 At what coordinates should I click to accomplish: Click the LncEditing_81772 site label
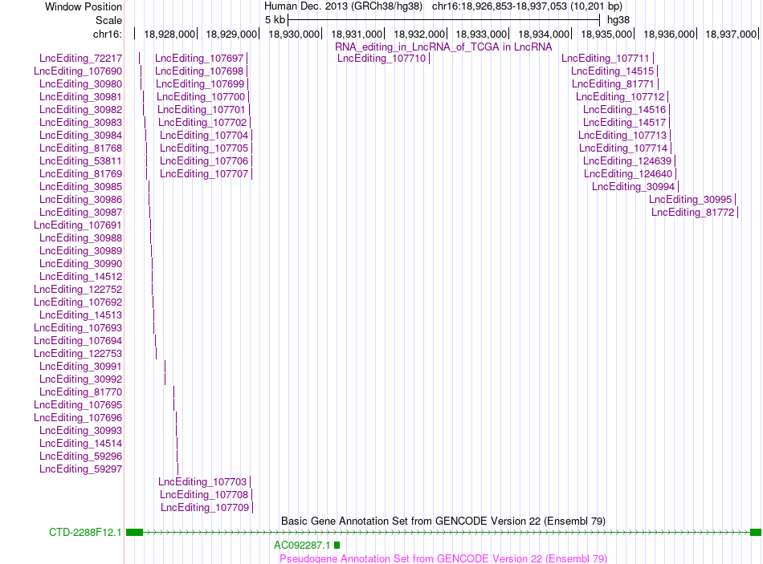coord(693,213)
